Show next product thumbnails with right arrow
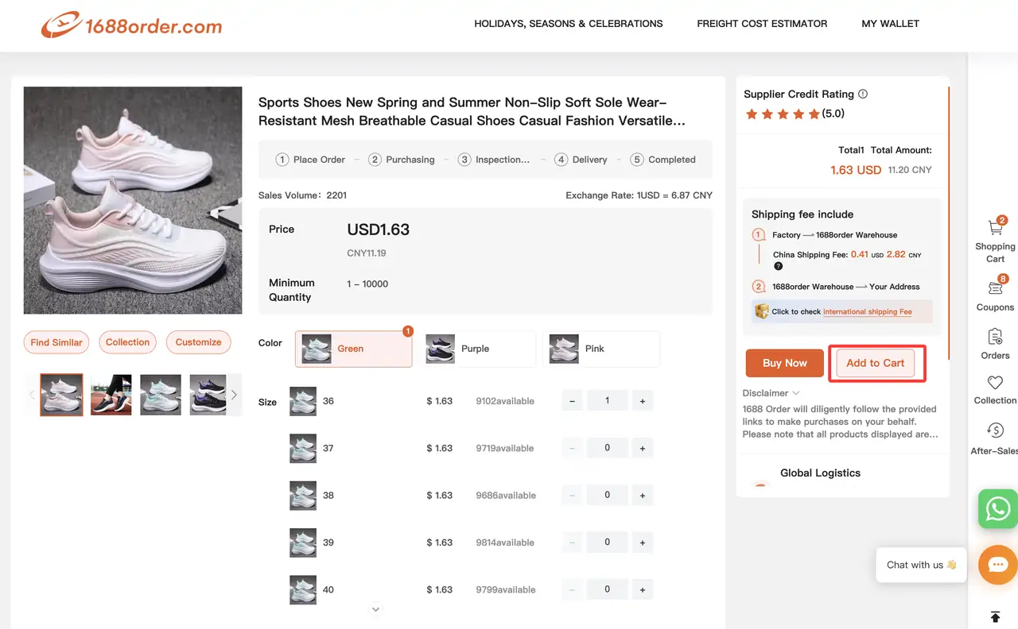 pyautogui.click(x=234, y=395)
